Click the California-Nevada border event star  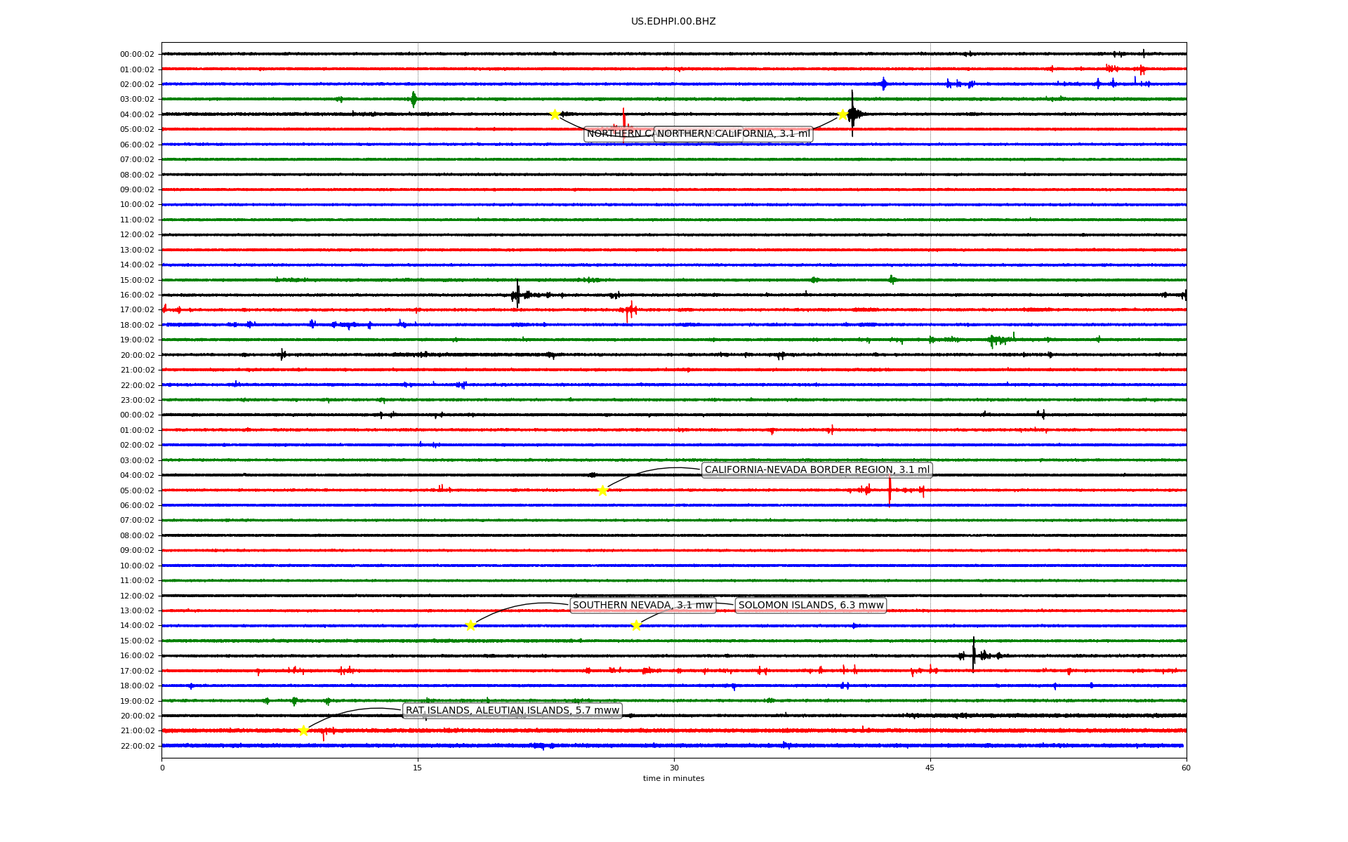[602, 490]
